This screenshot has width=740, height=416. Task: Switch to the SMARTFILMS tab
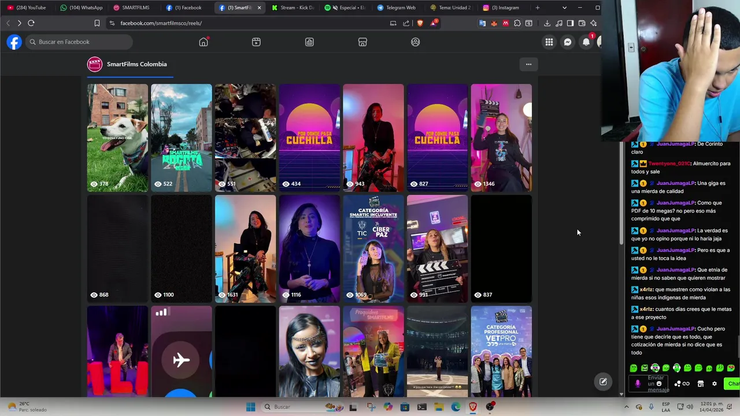[x=132, y=8]
